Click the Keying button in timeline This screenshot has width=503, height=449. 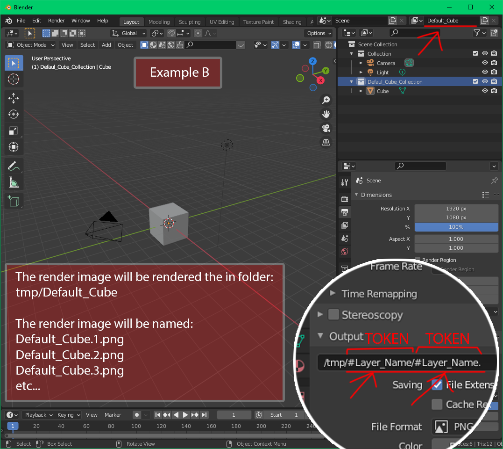68,415
